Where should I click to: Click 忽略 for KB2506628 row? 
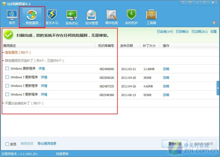pyautogui.click(x=166, y=78)
